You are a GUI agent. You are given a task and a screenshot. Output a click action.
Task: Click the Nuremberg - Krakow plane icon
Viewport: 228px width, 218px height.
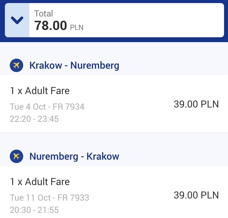[x=16, y=156]
